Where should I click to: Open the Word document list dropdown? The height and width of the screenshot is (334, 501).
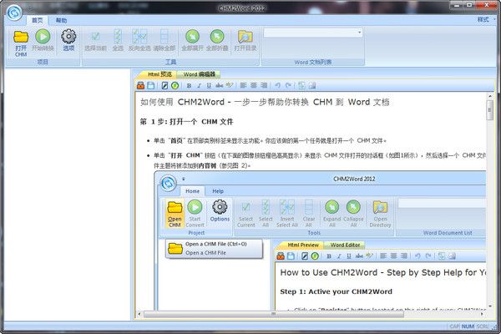coord(359,33)
